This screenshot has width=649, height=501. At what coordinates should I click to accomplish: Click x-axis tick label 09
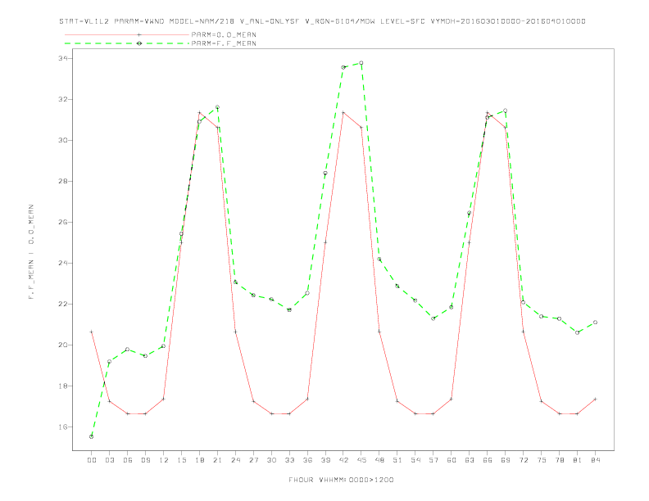point(145,460)
